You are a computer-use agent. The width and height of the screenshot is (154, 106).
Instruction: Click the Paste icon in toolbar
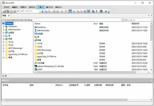pyautogui.click(x=50, y=11)
